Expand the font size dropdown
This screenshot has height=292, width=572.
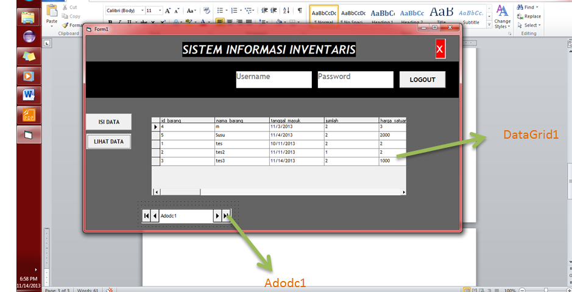point(160,10)
